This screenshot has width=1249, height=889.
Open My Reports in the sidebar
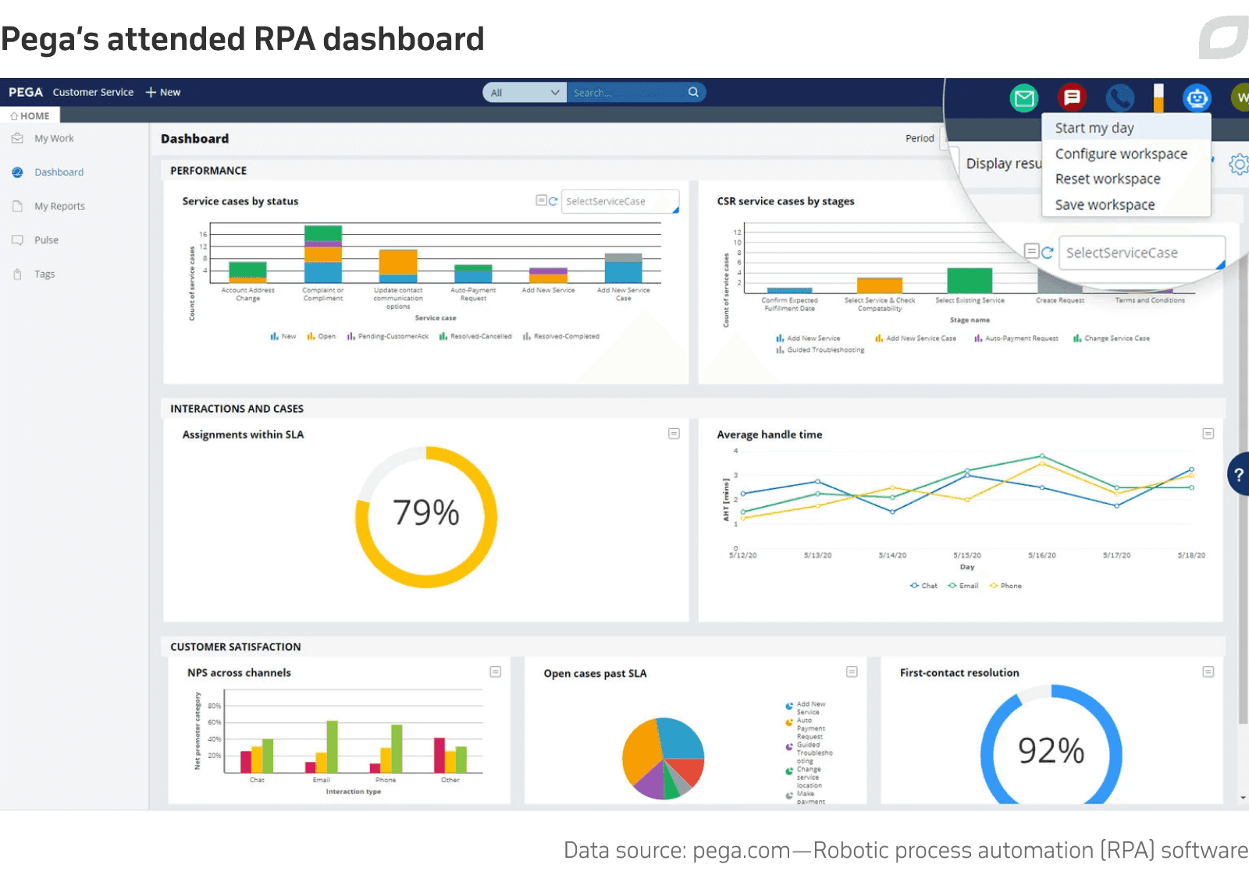coord(59,206)
